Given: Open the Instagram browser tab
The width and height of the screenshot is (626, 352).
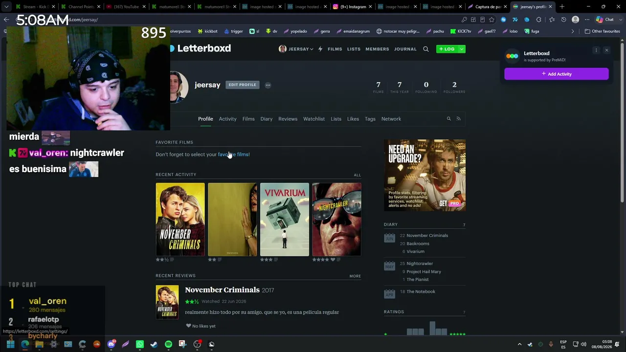Looking at the screenshot, I should [353, 7].
